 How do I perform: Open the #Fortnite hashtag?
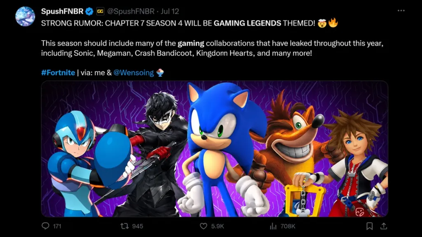58,72
